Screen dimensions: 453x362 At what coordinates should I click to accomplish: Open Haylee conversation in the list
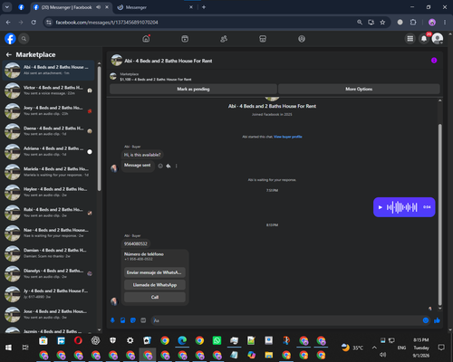click(48, 192)
